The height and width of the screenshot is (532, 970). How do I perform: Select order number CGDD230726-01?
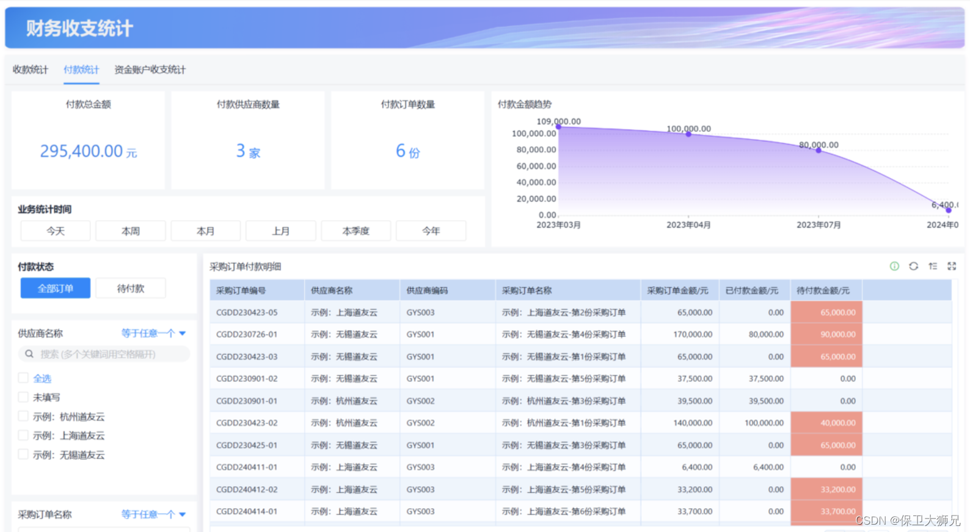[x=247, y=334]
